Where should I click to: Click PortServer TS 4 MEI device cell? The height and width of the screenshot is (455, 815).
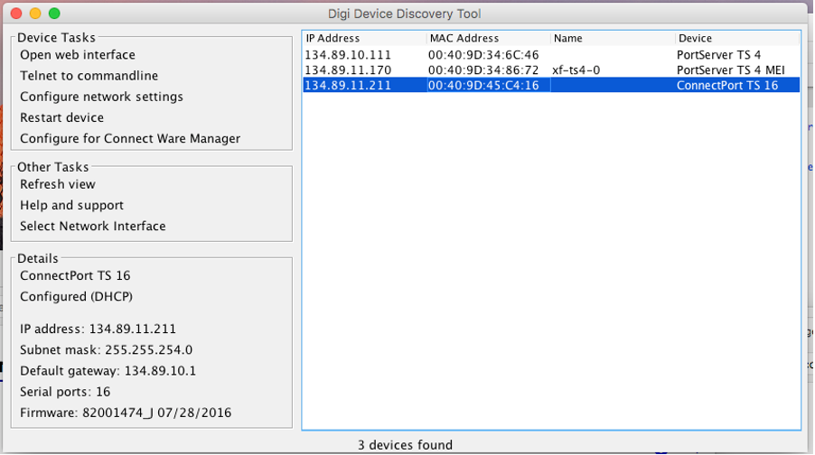click(x=730, y=70)
